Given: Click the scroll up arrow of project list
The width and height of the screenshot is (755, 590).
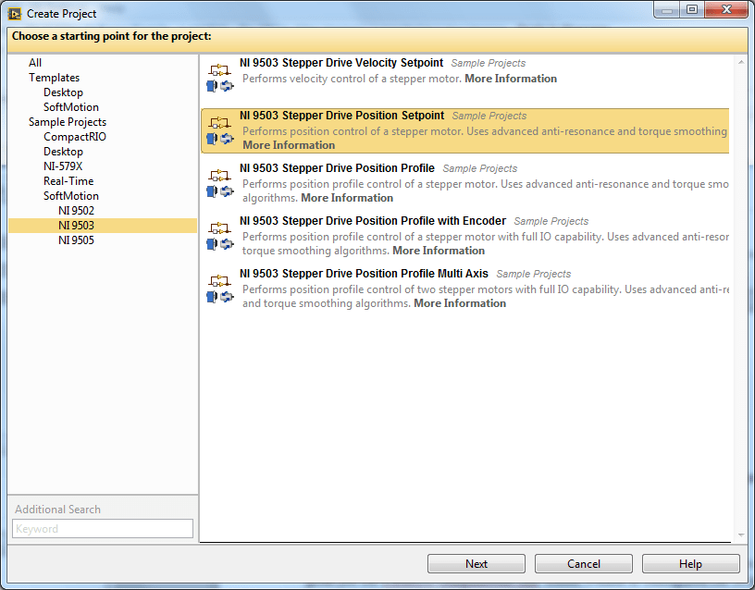Looking at the screenshot, I should point(740,62).
